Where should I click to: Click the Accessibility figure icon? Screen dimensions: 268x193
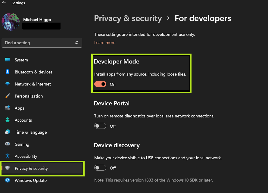pos(8,156)
